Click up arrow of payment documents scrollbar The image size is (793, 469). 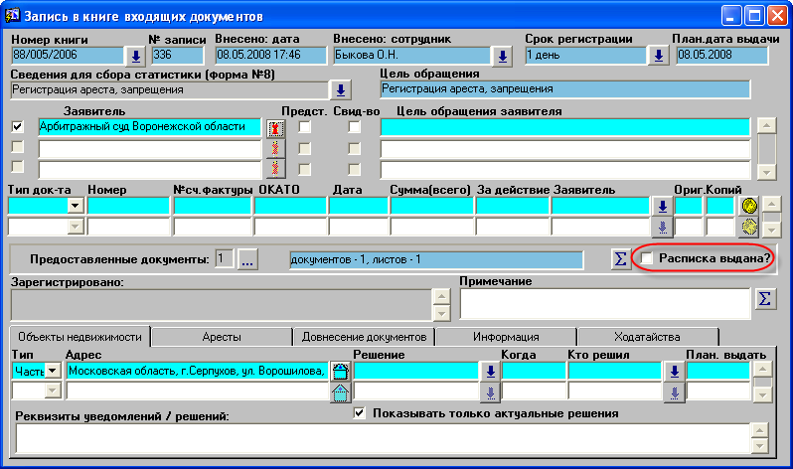click(771, 205)
